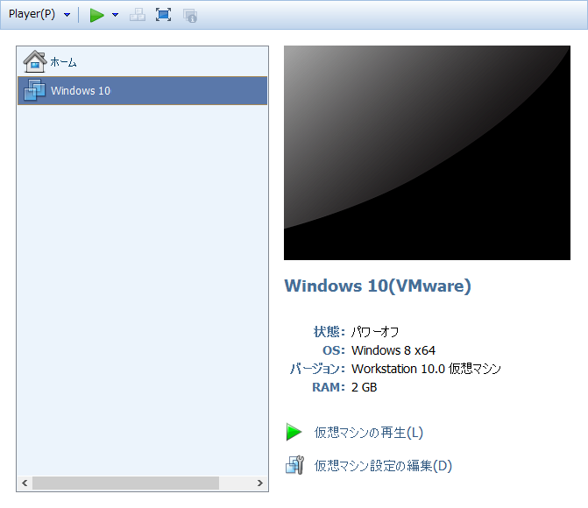Open 仮想マシン設定の編集(D) link
This screenshot has width=588, height=508.
pos(383,466)
